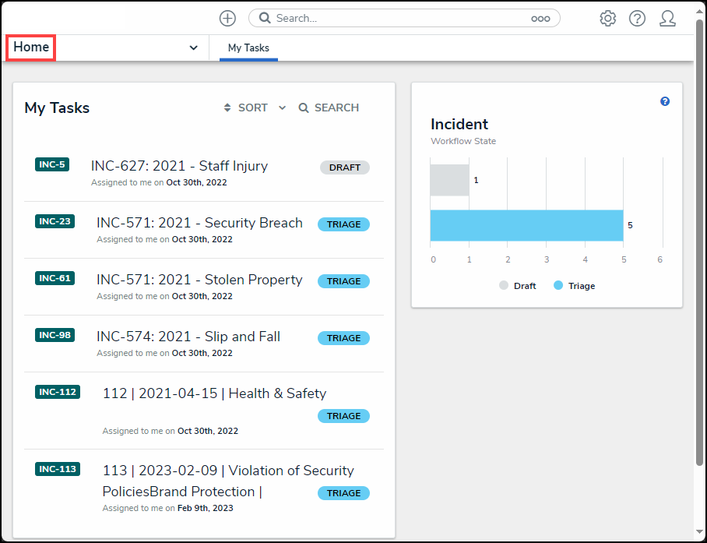Viewport: 707px width, 543px height.
Task: Click the SEARCH button in My Tasks
Action: tap(329, 108)
